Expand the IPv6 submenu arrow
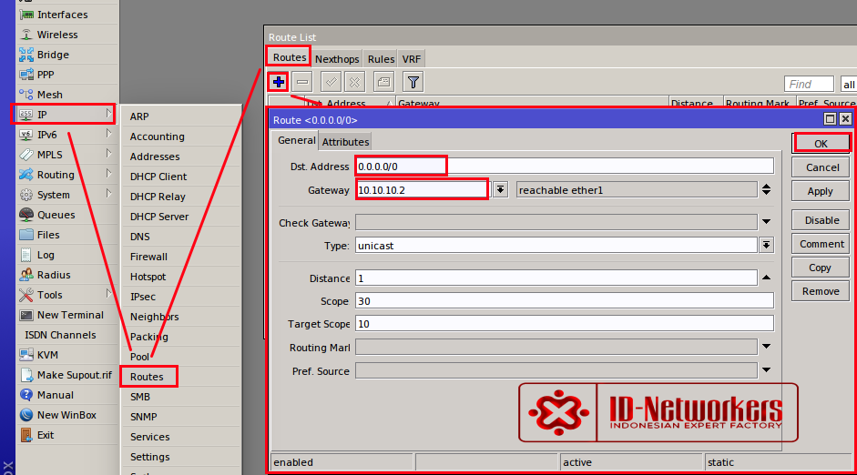 point(108,133)
